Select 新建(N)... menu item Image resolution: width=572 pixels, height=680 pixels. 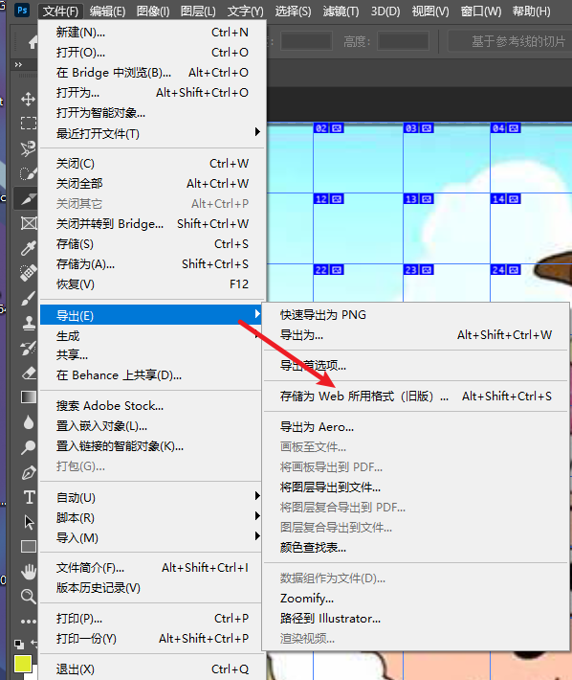click(x=151, y=33)
